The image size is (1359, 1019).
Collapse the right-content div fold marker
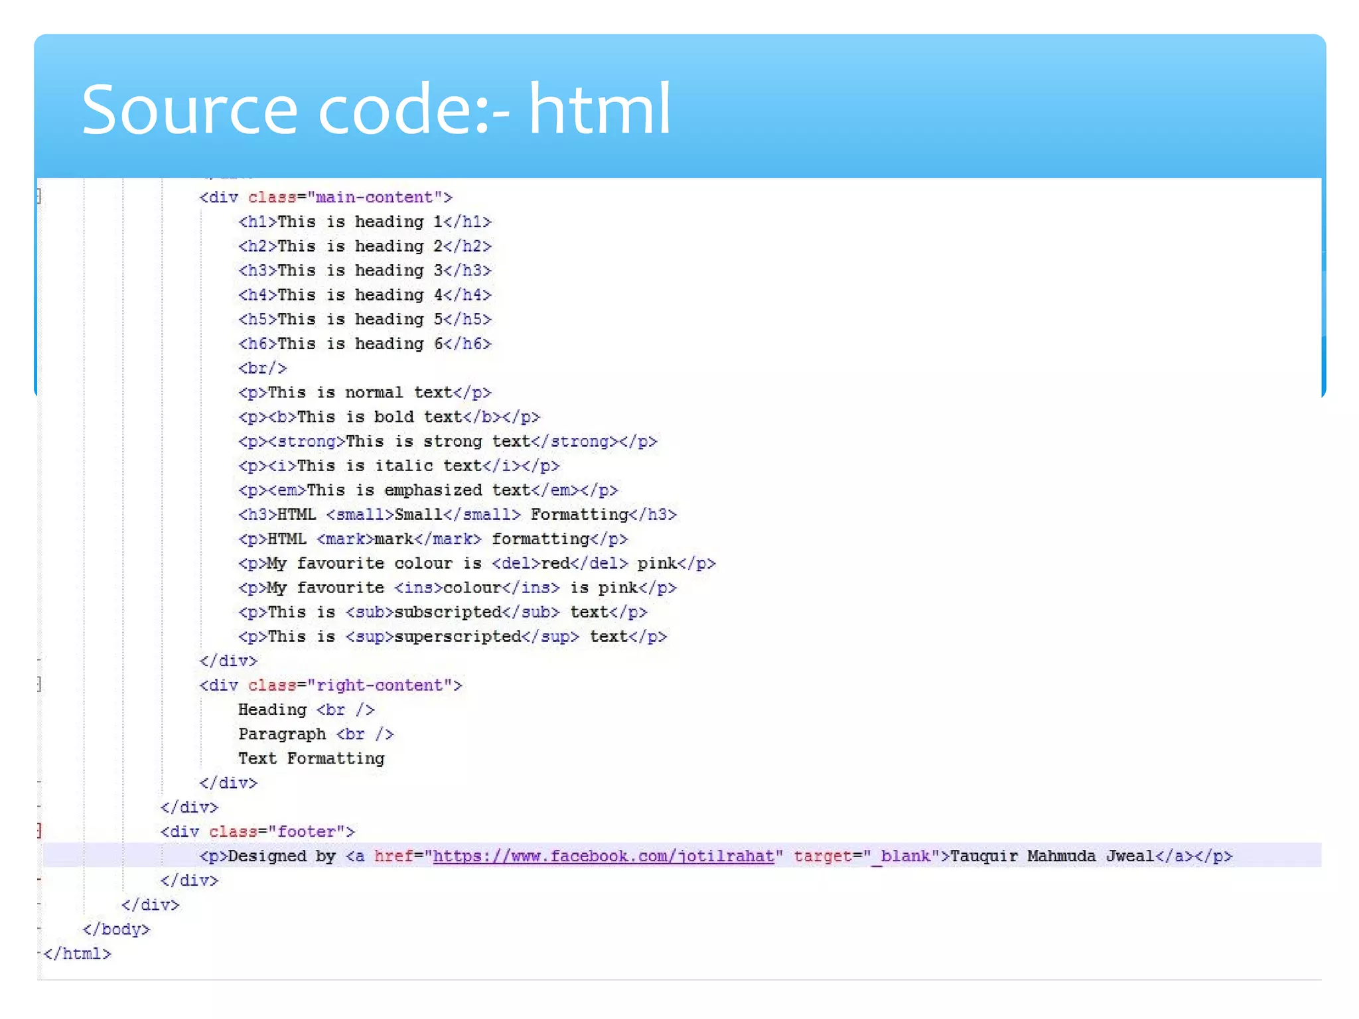[39, 684]
